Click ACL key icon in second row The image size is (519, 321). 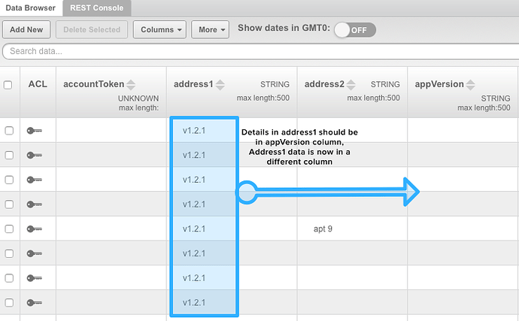coord(35,155)
